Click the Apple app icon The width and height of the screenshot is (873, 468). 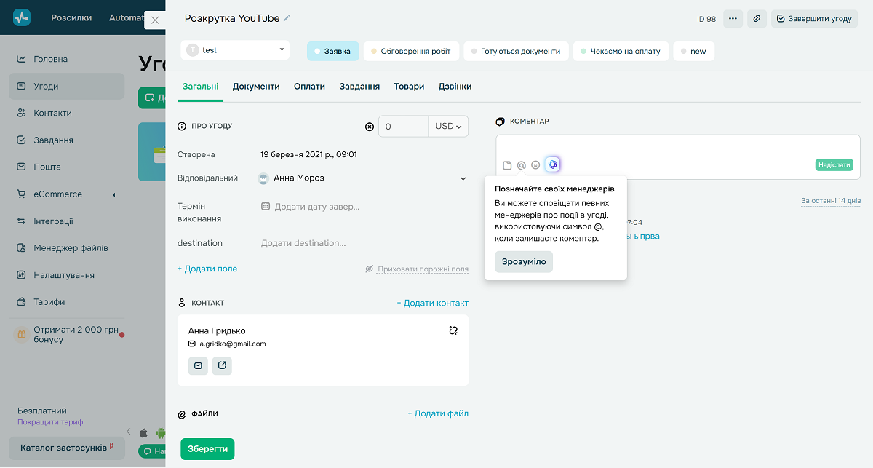click(143, 432)
